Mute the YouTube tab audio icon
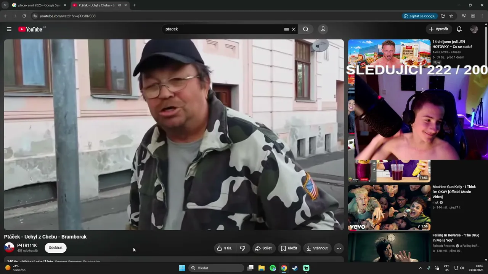Image resolution: width=488 pixels, height=274 pixels. click(x=119, y=5)
